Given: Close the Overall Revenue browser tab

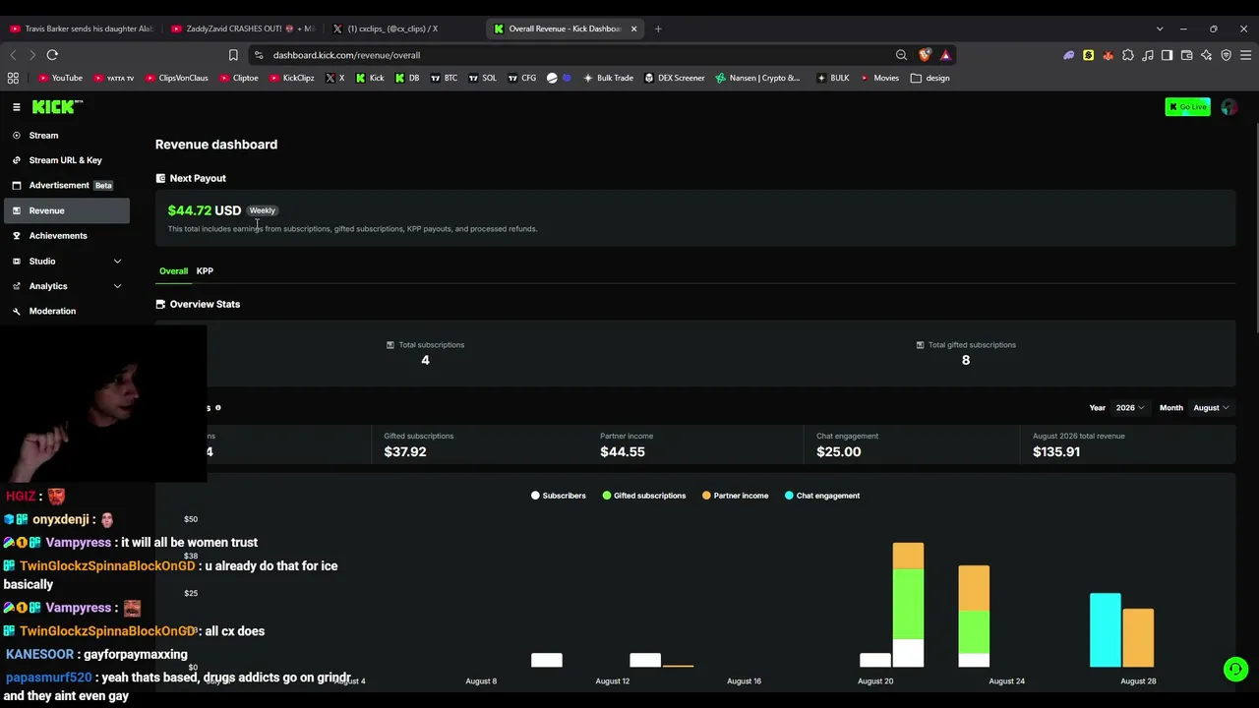Looking at the screenshot, I should click(x=633, y=29).
